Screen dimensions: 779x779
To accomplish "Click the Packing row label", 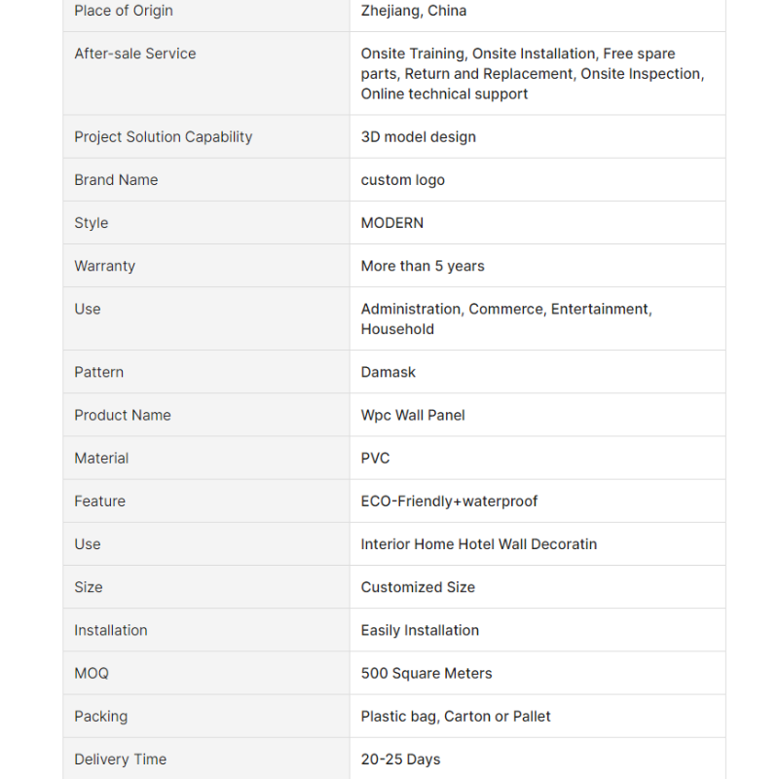I will pyautogui.click(x=101, y=717).
